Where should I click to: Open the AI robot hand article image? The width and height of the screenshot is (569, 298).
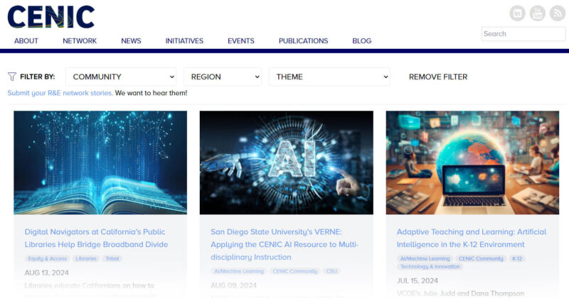(x=286, y=162)
